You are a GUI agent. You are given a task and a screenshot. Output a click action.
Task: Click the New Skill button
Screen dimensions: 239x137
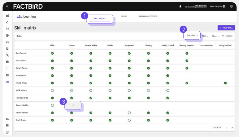pos(226,28)
